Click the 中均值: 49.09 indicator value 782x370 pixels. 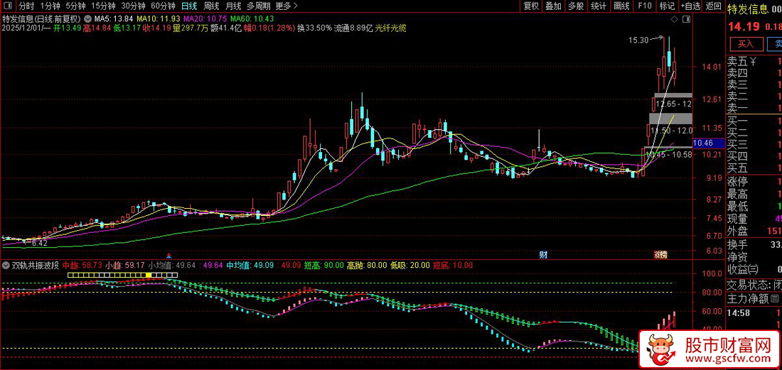(x=250, y=266)
